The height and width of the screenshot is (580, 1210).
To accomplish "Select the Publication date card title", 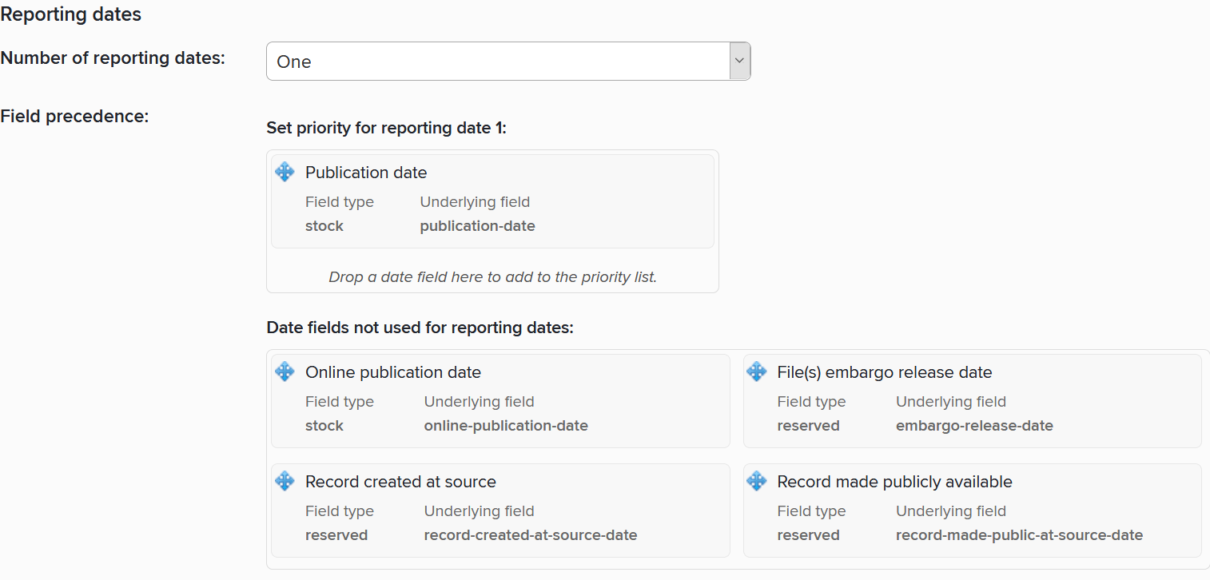I will pyautogui.click(x=366, y=173).
